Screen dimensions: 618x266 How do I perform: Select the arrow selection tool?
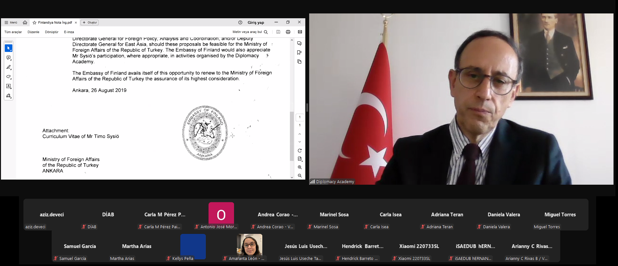pyautogui.click(x=9, y=48)
